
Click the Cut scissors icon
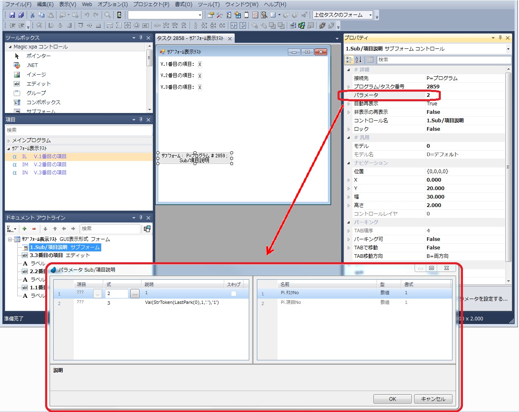click(x=32, y=15)
